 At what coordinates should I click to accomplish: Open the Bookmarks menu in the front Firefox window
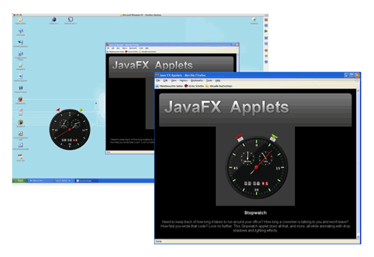[x=197, y=81]
